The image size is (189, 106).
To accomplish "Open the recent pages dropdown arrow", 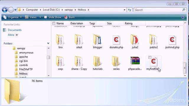I will pyautogui.click(x=15, y=10).
